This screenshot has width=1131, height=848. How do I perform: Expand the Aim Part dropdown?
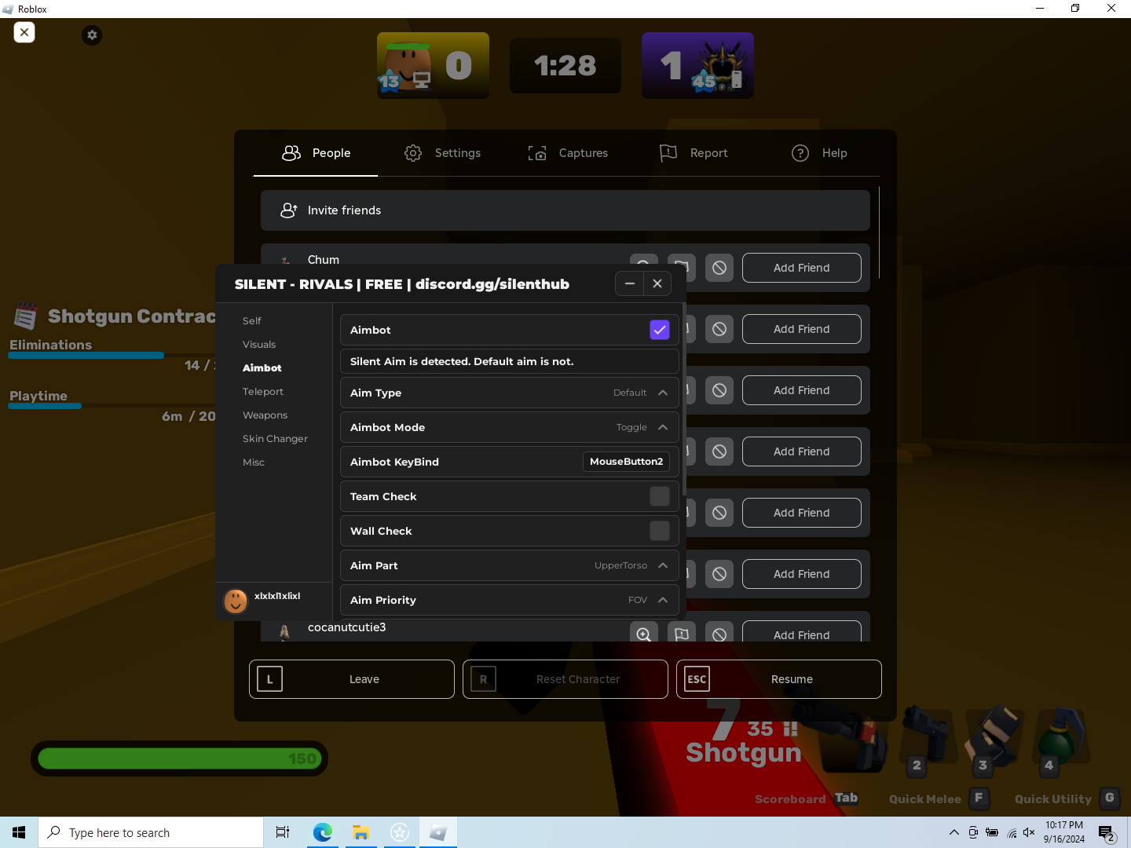[509, 565]
